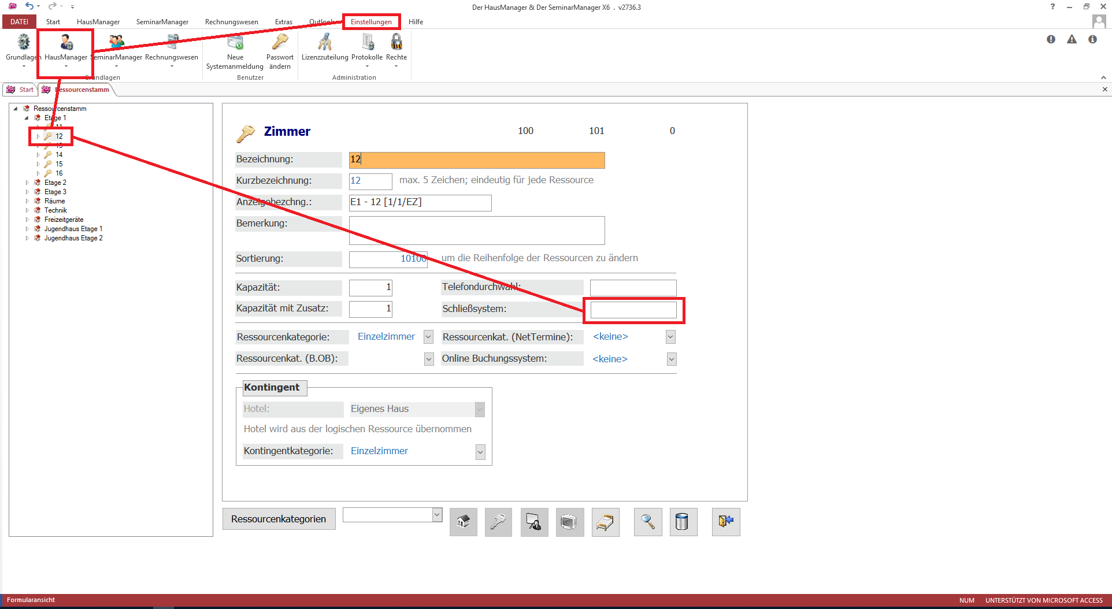Click the house icon in bottom toolbar
1112x609 pixels.
click(x=463, y=522)
